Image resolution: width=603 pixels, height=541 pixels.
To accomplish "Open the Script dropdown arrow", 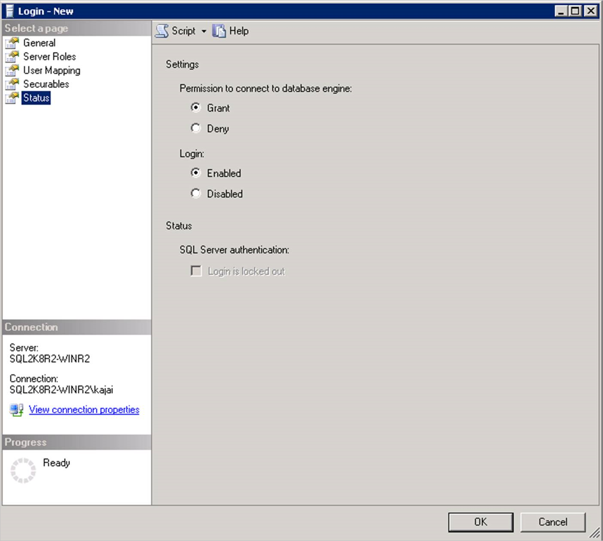I will pyautogui.click(x=204, y=31).
